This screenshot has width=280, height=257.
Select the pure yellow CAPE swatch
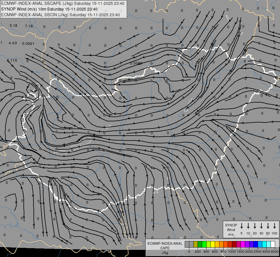tap(213, 244)
